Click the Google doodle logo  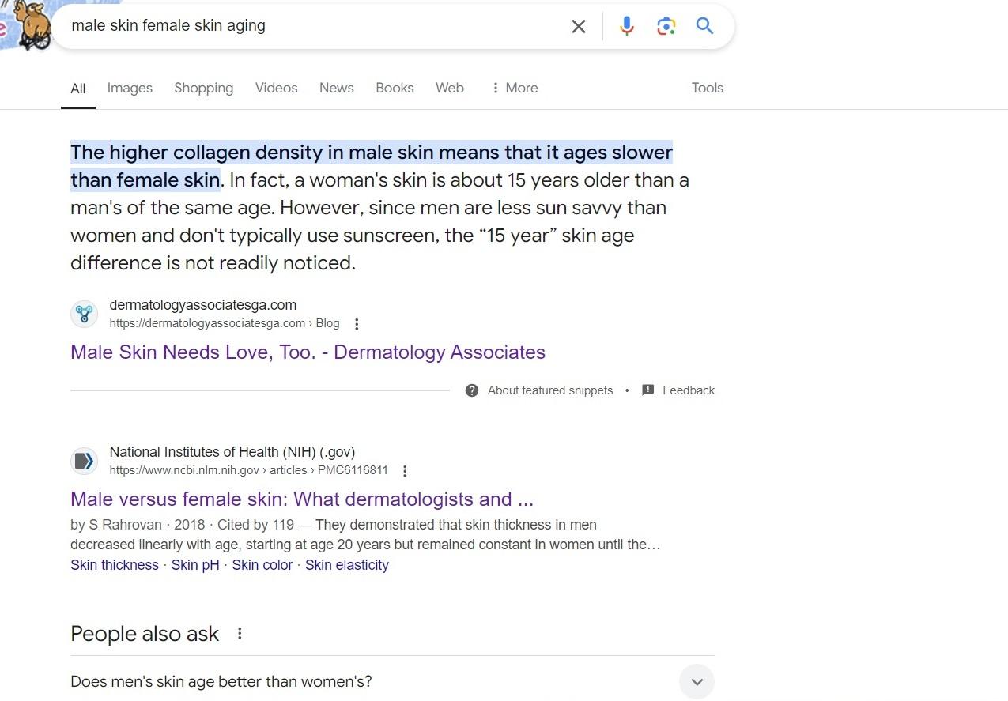tap(28, 24)
